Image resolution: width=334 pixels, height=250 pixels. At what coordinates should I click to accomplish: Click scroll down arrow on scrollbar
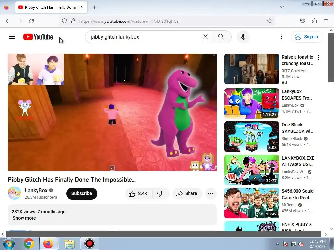point(331,229)
